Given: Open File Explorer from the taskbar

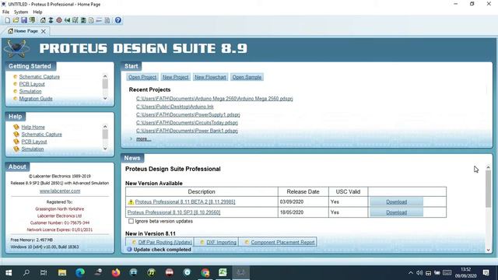Looking at the screenshot, I should [x=62, y=273].
